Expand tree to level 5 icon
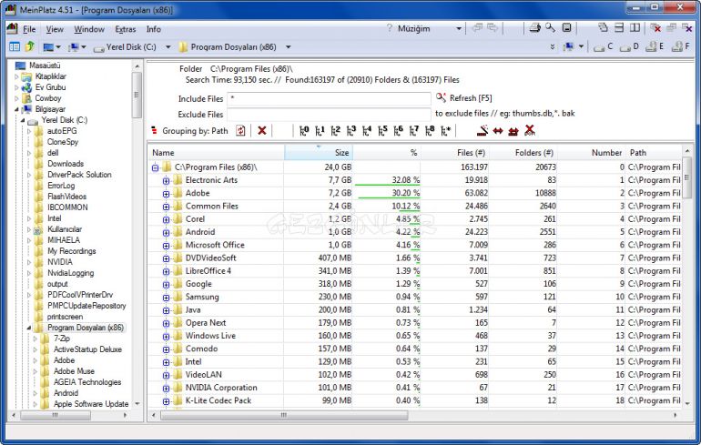701x445 pixels. (x=382, y=130)
